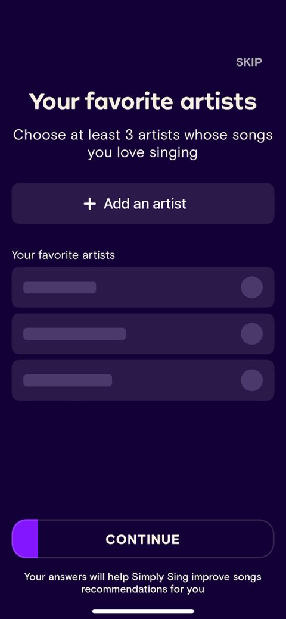The width and height of the screenshot is (286, 619).
Task: Tap the SKIP link
Action: (x=249, y=62)
